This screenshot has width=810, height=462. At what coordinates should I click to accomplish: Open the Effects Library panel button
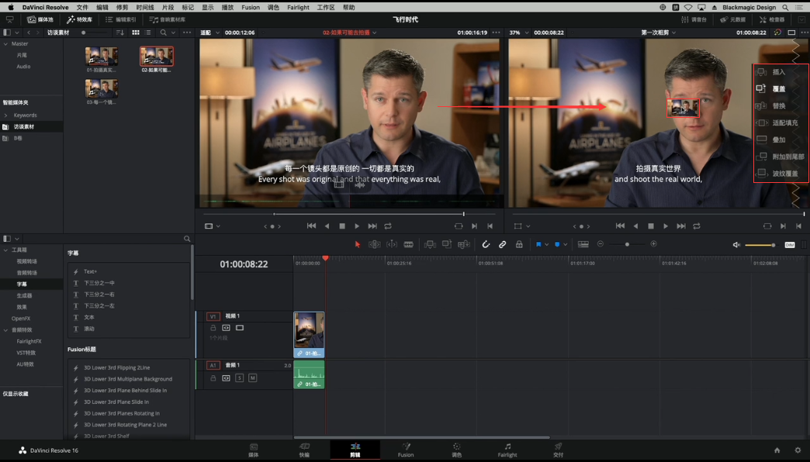pyautogui.click(x=80, y=19)
